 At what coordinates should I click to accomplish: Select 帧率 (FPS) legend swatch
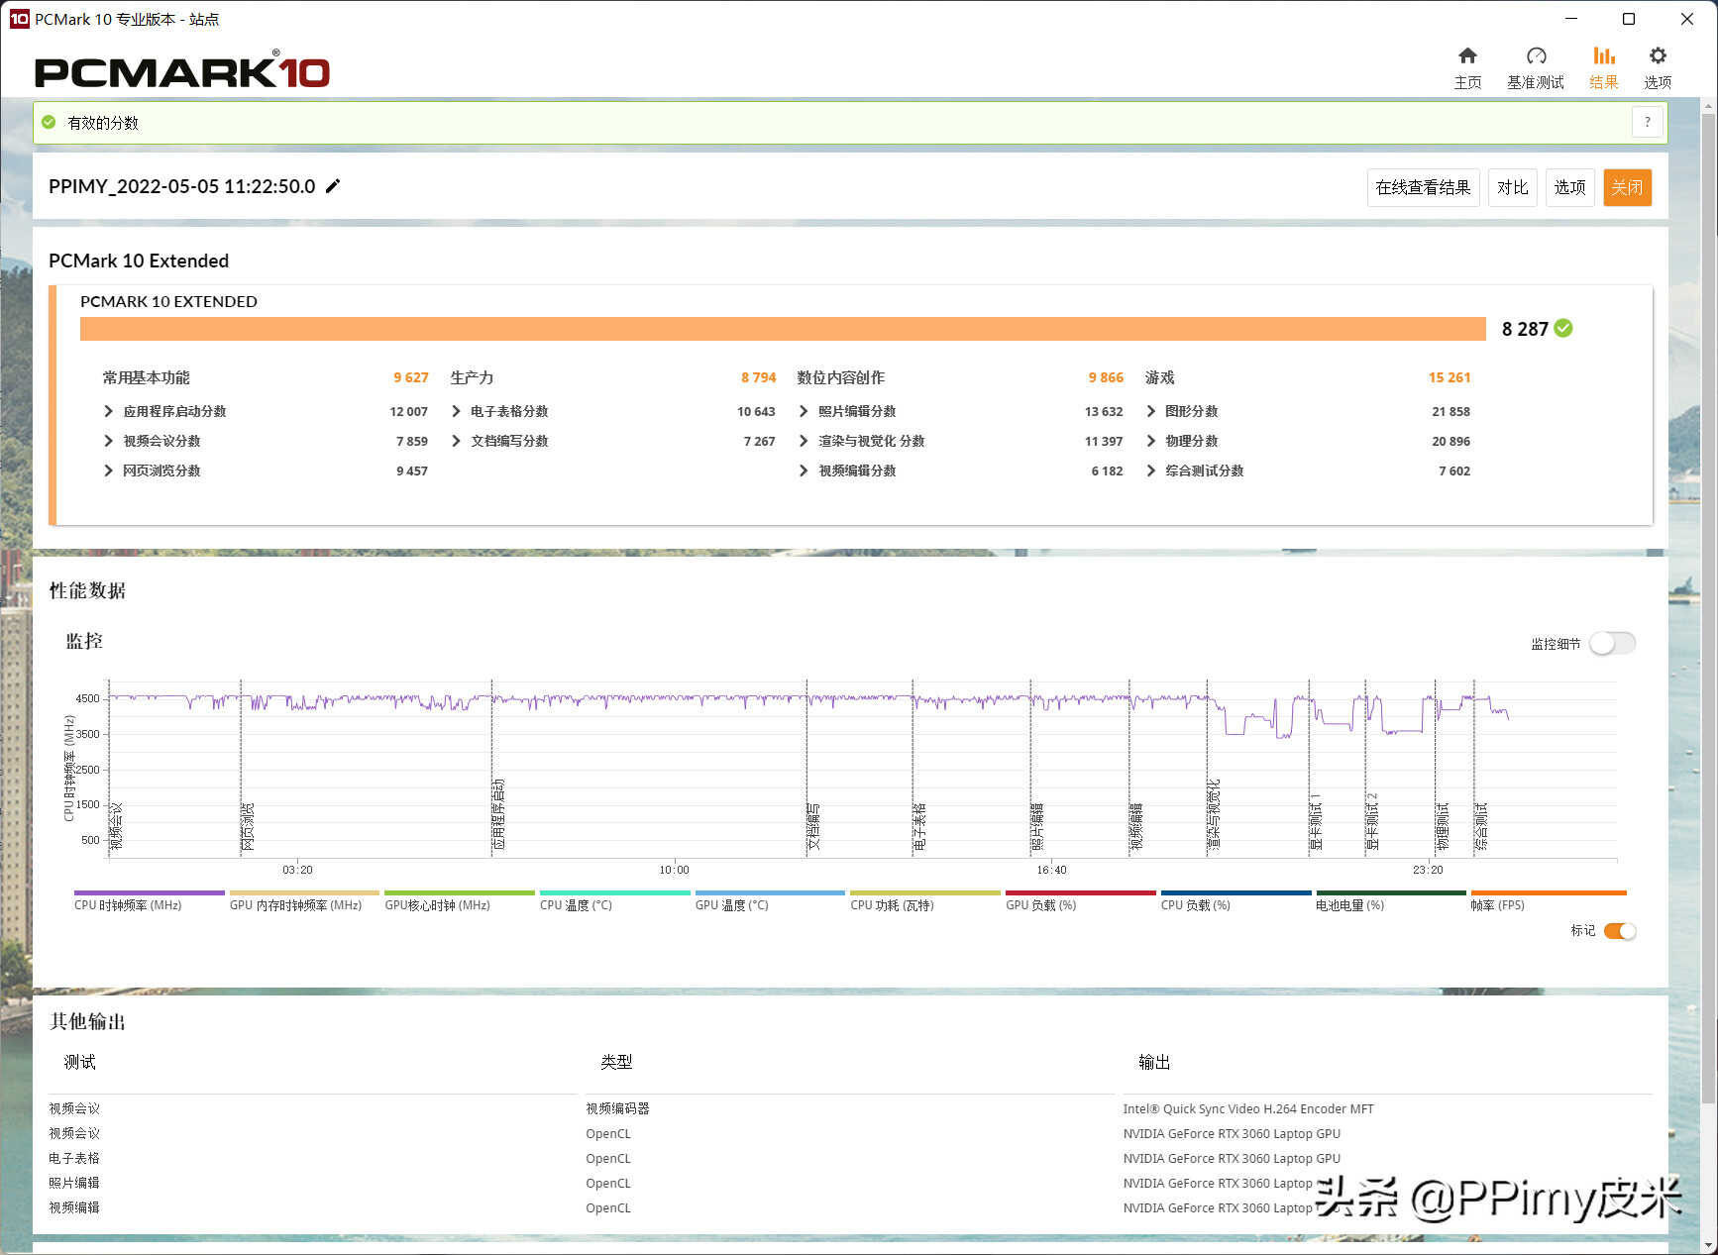(1549, 892)
